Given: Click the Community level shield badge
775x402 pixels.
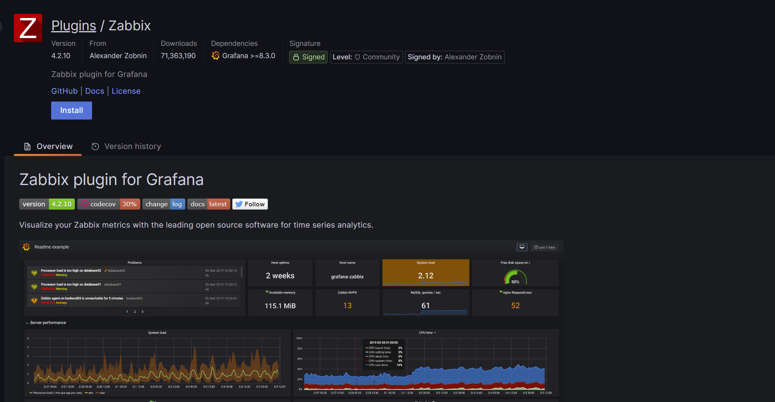Looking at the screenshot, I should pos(366,57).
